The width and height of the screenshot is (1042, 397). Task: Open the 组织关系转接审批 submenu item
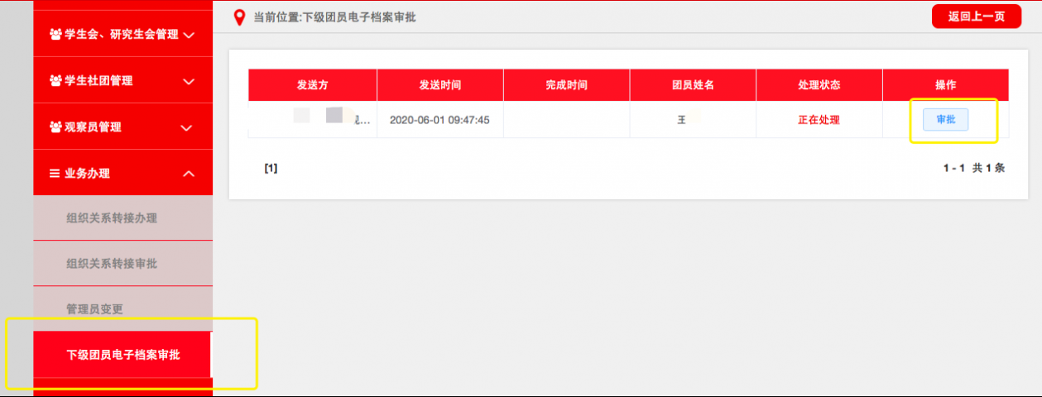pyautogui.click(x=112, y=264)
